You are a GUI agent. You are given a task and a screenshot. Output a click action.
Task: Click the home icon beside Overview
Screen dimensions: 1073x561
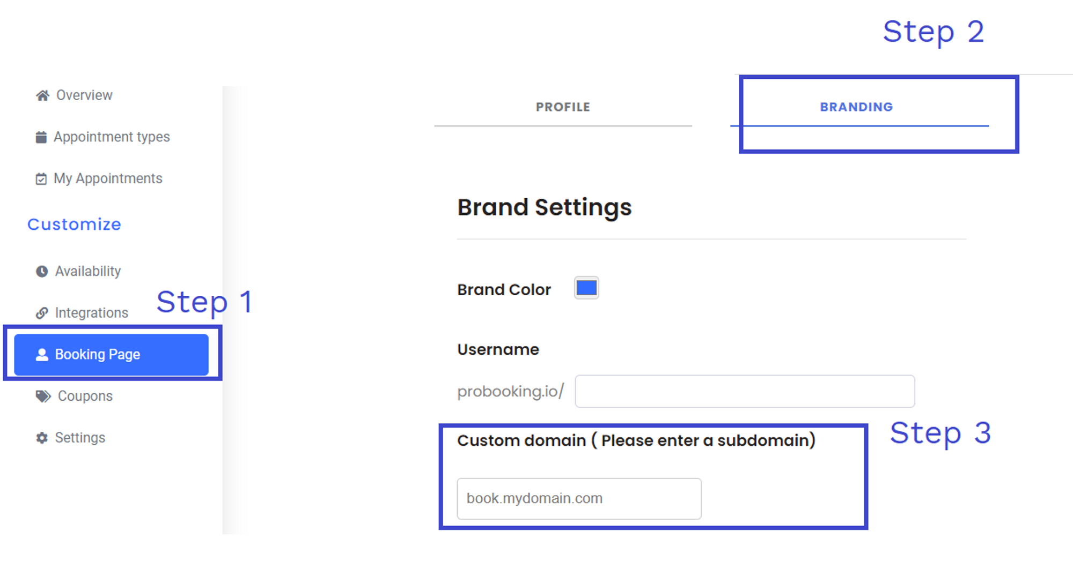(42, 95)
